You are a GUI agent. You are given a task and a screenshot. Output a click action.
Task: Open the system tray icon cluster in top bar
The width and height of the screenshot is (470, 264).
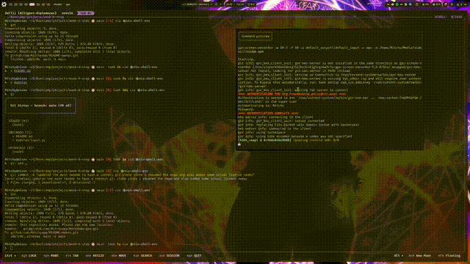tap(399, 4)
